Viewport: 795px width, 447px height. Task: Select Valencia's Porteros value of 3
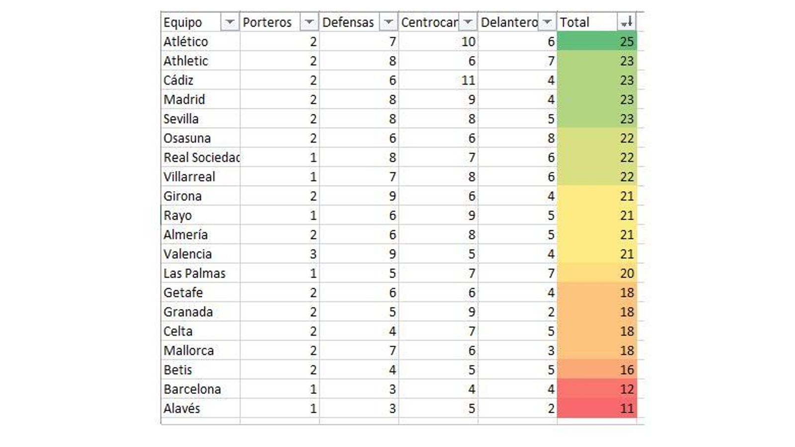point(278,254)
